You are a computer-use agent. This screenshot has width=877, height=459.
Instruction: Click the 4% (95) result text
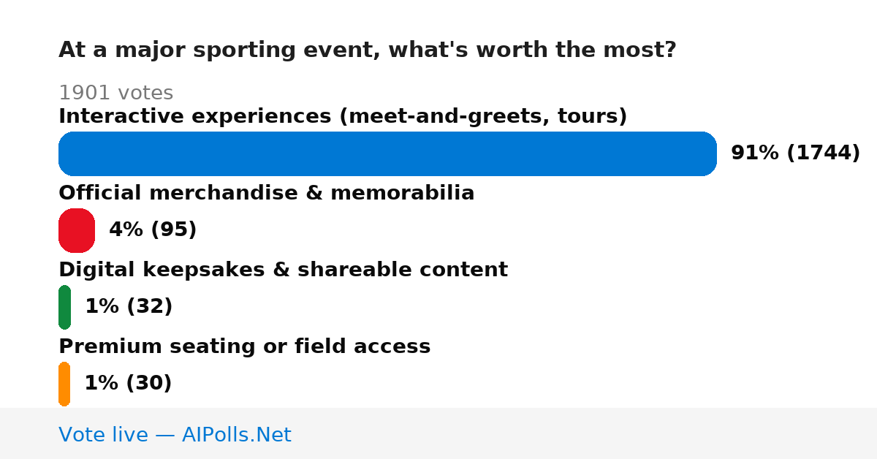pyautogui.click(x=153, y=230)
